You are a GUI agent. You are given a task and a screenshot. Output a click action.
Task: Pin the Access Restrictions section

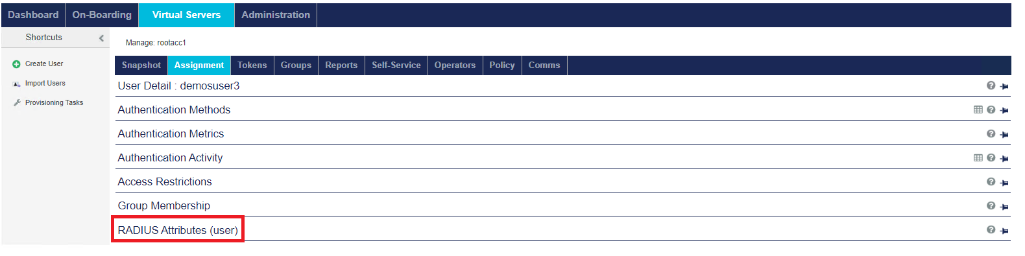point(1004,183)
